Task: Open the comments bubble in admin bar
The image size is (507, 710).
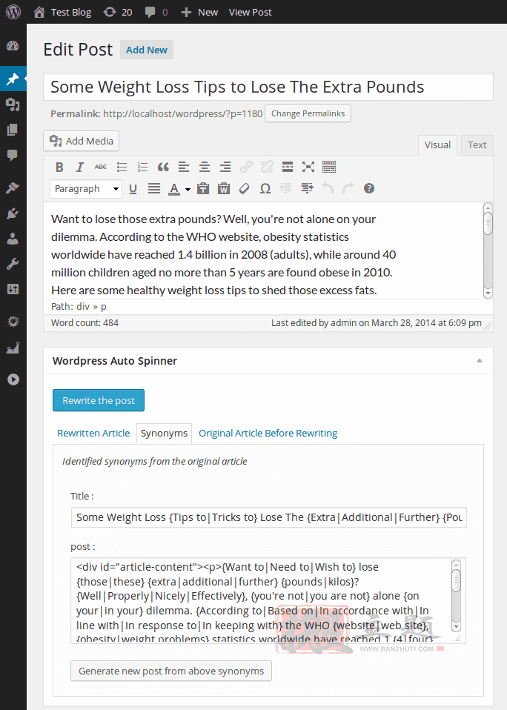Action: click(156, 12)
